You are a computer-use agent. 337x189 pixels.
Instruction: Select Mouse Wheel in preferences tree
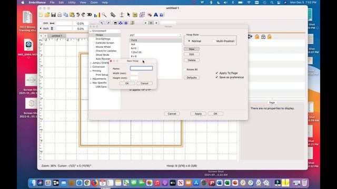pyautogui.click(x=103, y=47)
